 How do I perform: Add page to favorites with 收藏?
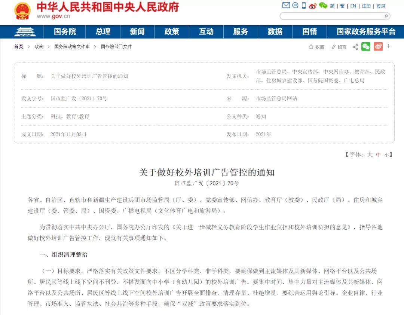316,47
